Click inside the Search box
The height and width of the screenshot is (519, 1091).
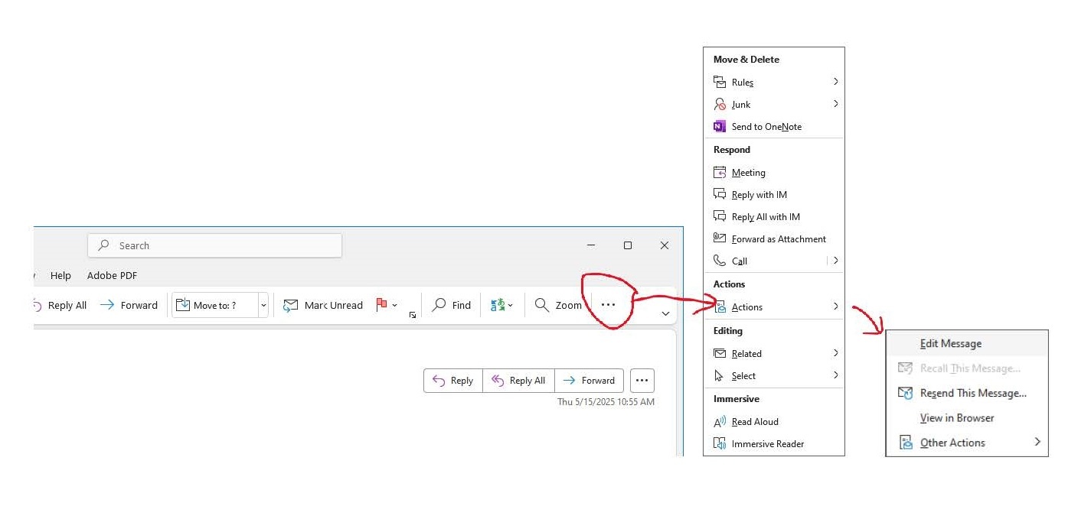215,245
